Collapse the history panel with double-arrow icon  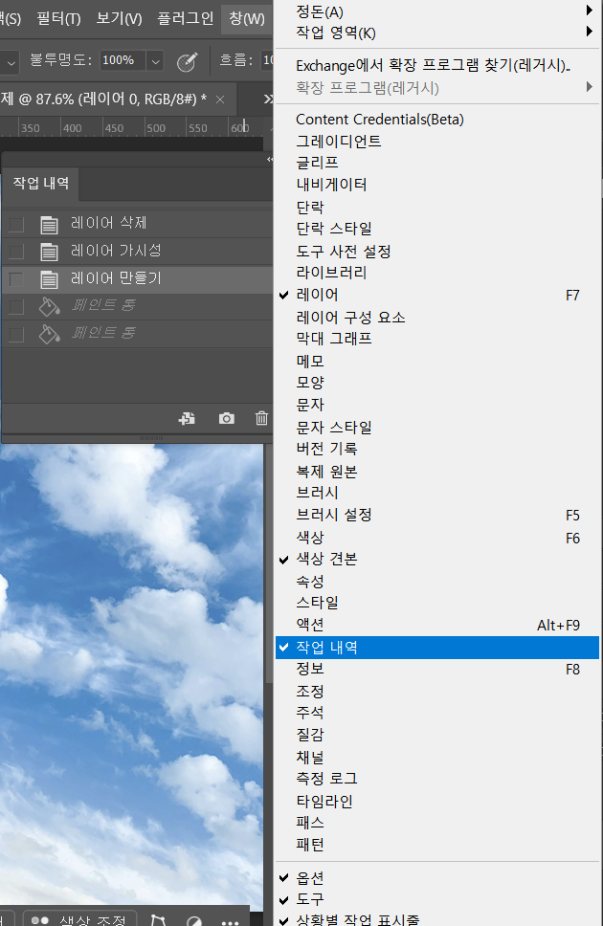270,160
